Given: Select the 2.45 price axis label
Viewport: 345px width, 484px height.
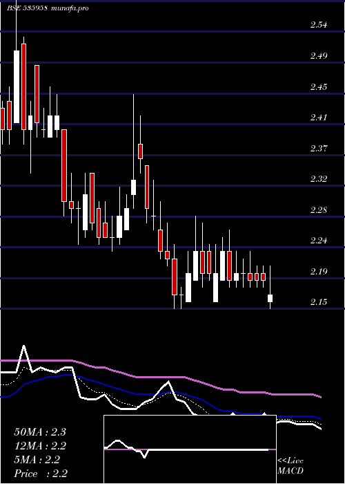Looking at the screenshot, I should [319, 86].
